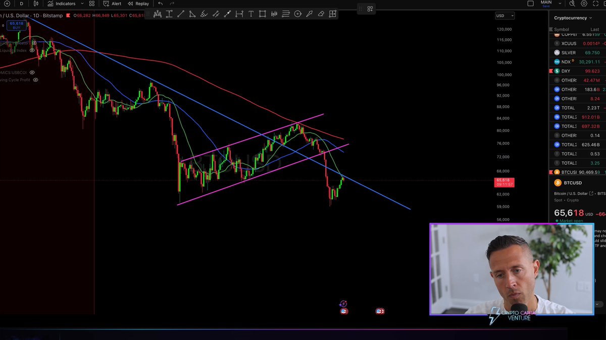Select DXY in the watchlist
The height and width of the screenshot is (340, 606).
tap(577, 71)
